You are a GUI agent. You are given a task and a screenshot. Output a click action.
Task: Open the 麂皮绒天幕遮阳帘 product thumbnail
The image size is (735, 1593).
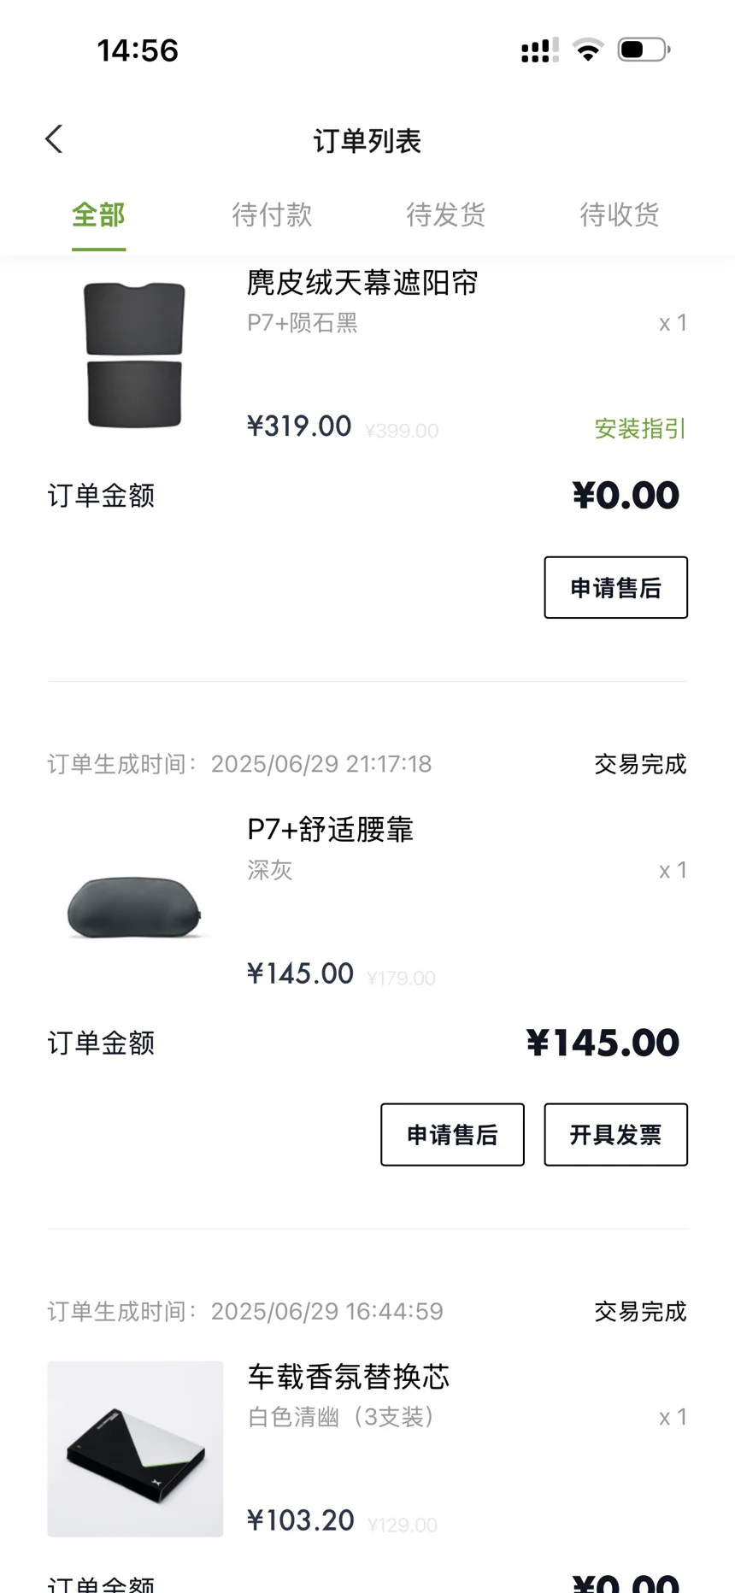click(x=135, y=355)
